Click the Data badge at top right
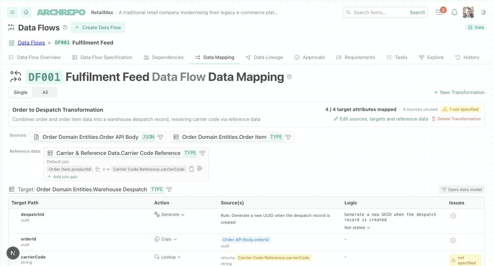The image size is (493, 266). click(476, 28)
